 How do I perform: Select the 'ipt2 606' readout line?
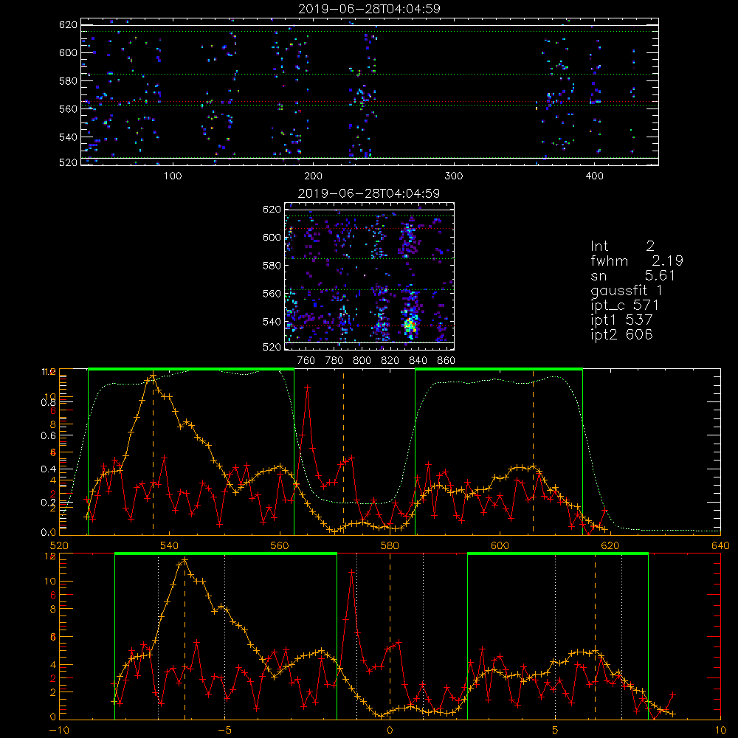(x=621, y=334)
